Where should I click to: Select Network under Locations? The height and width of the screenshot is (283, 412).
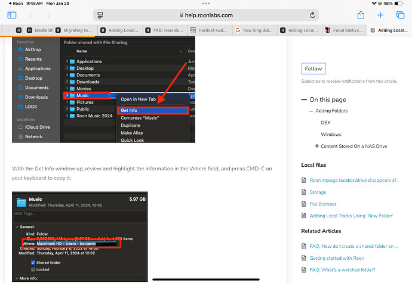click(33, 136)
